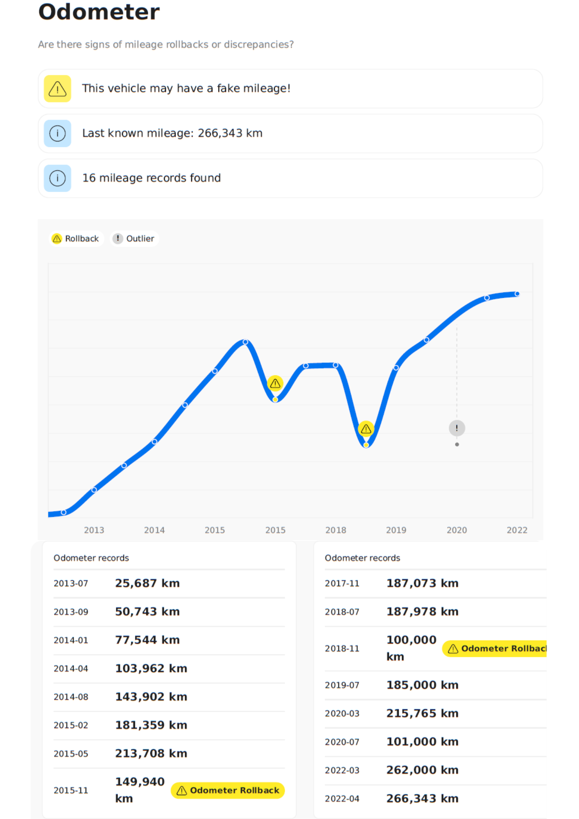Toggle the Rollback legend chip
579x819 pixels.
76,239
